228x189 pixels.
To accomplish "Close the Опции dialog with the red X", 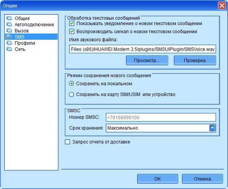I will [222, 6].
